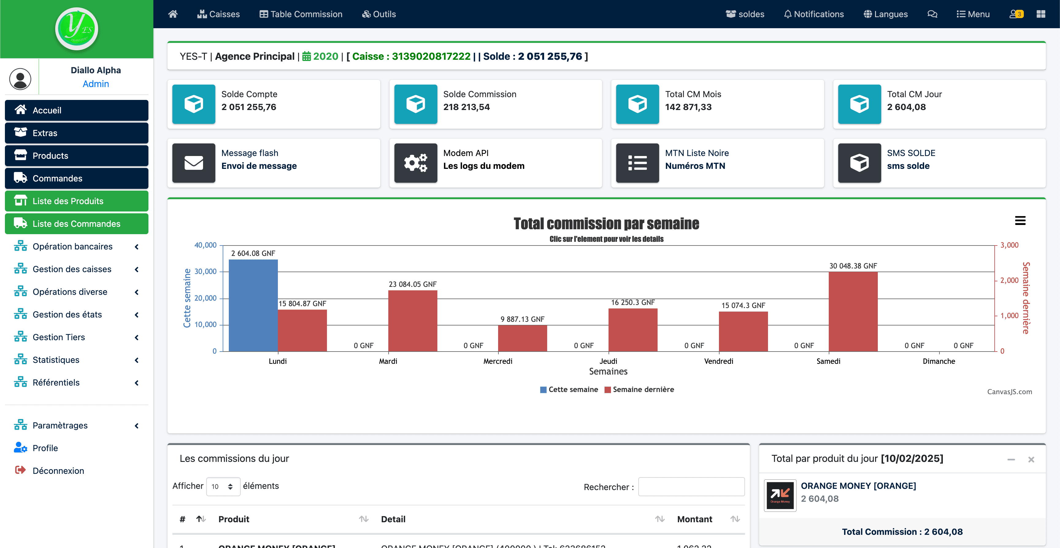Click the home icon in the top navbar
The width and height of the screenshot is (1060, 548).
coord(173,13)
